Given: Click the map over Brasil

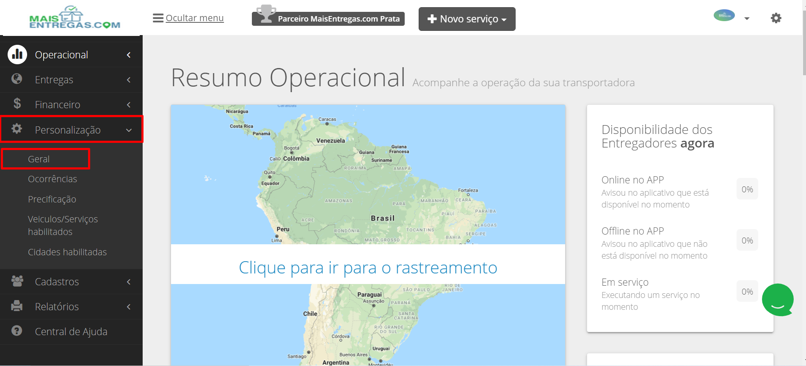Looking at the screenshot, I should pos(383,218).
